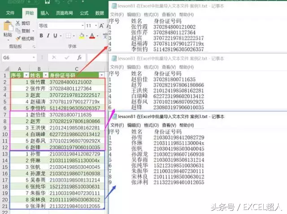Open the 序号 column filter dropdown
Screen dimensions: 287x214
tap(26, 75)
